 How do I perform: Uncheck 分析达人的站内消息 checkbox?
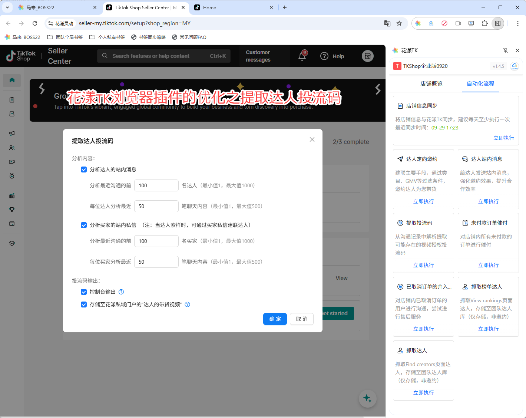(x=84, y=169)
